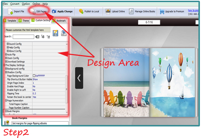Click the Search input field
Image resolution: width=201 pixels, height=138 pixels.
tap(23, 37)
